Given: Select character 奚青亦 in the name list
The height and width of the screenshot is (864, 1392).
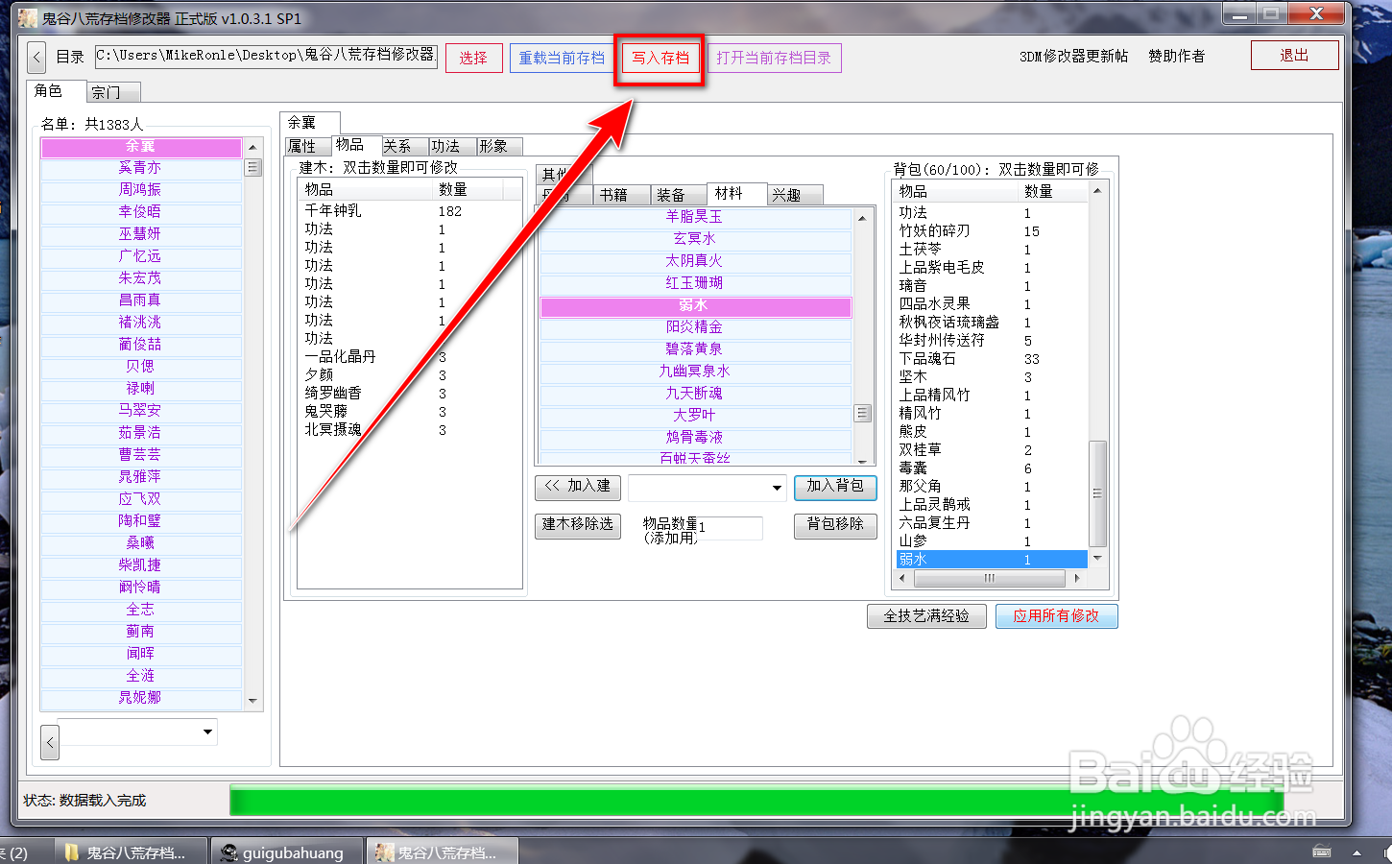Looking at the screenshot, I should [x=140, y=168].
